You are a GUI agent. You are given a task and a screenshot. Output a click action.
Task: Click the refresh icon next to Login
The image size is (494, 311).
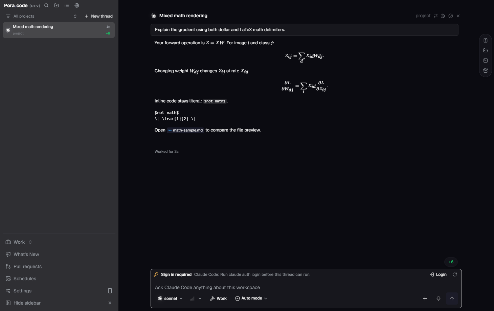click(455, 274)
